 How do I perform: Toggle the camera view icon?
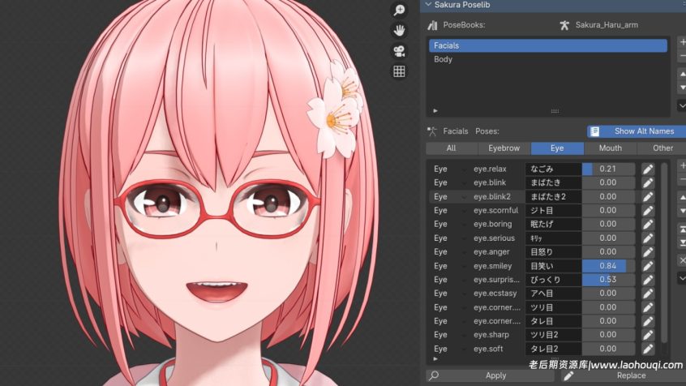pos(399,51)
